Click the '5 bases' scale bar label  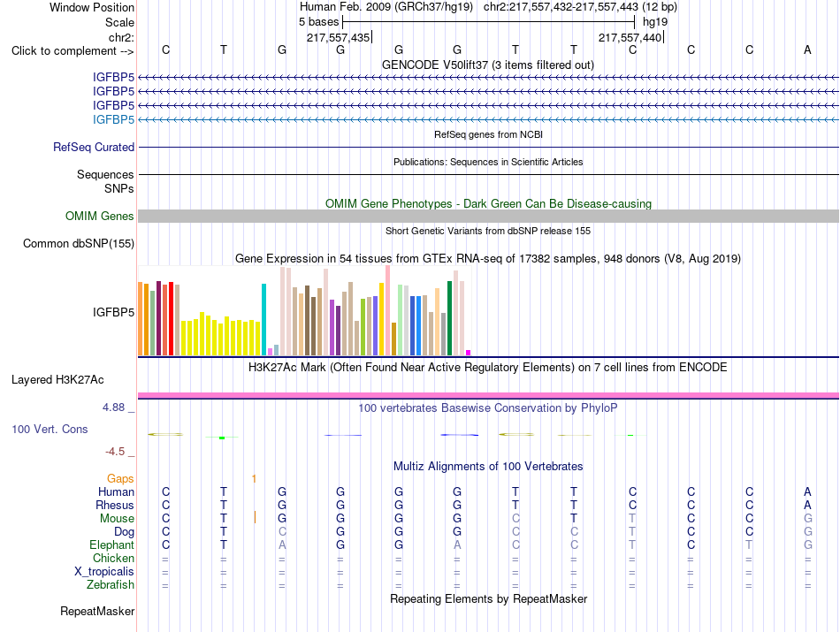[318, 22]
